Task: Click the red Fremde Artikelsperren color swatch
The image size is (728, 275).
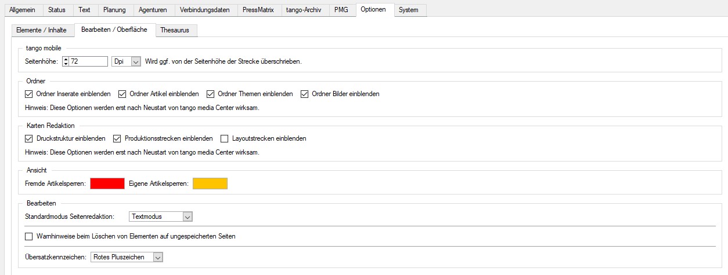Action: (107, 184)
